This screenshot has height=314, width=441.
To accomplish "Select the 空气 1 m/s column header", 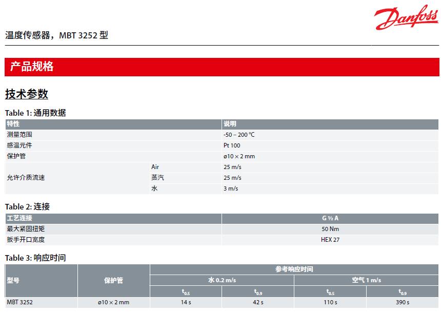I will click(x=366, y=280).
